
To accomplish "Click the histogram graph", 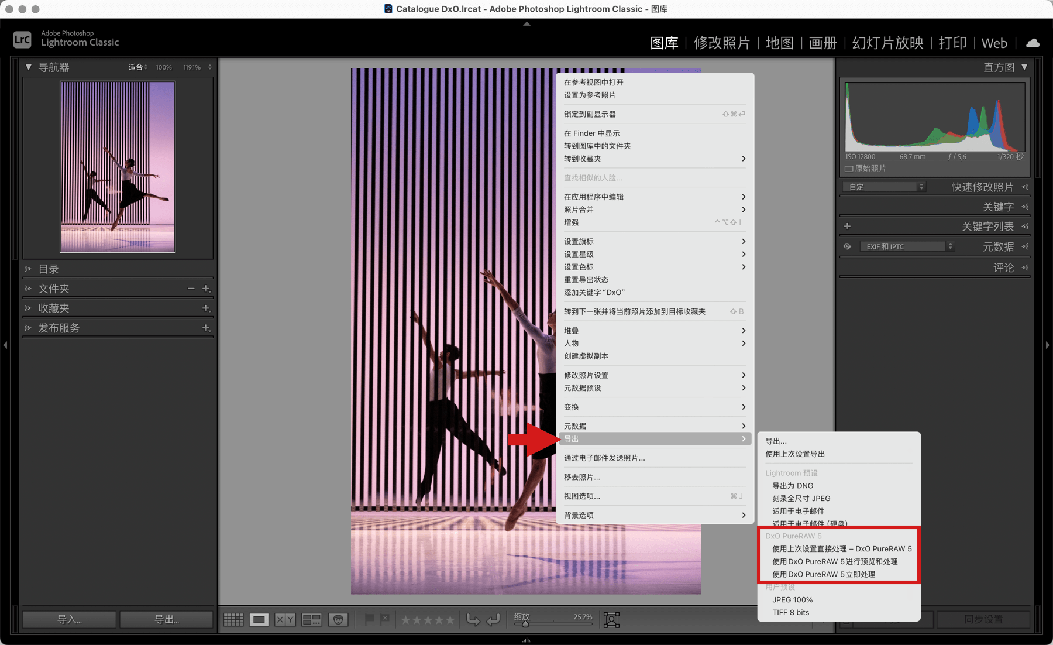I will 935,117.
